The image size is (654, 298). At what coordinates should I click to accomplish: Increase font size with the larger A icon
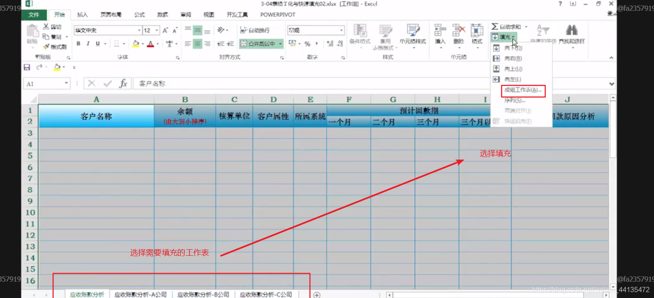pos(166,31)
